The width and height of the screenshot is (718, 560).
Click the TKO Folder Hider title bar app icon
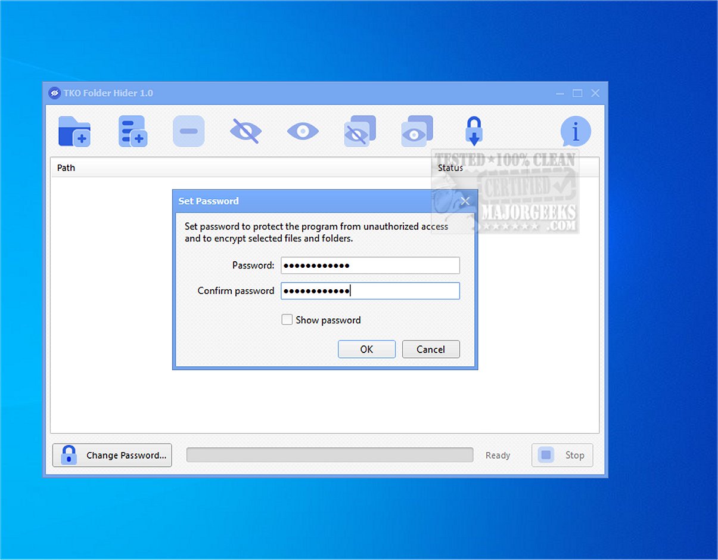pyautogui.click(x=54, y=93)
